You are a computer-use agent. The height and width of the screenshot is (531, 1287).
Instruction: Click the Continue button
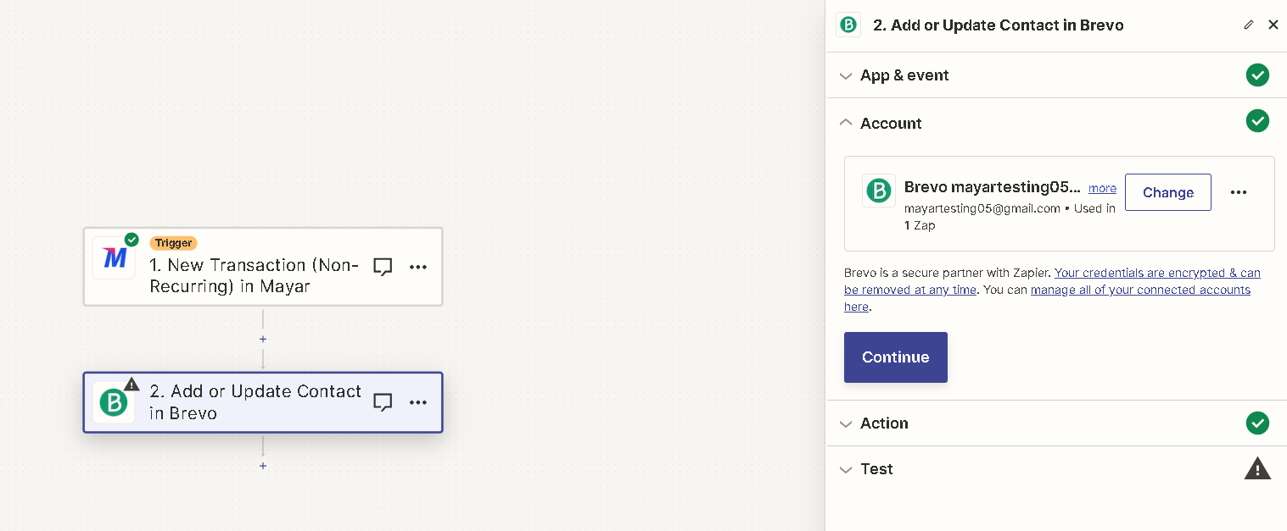[896, 357]
